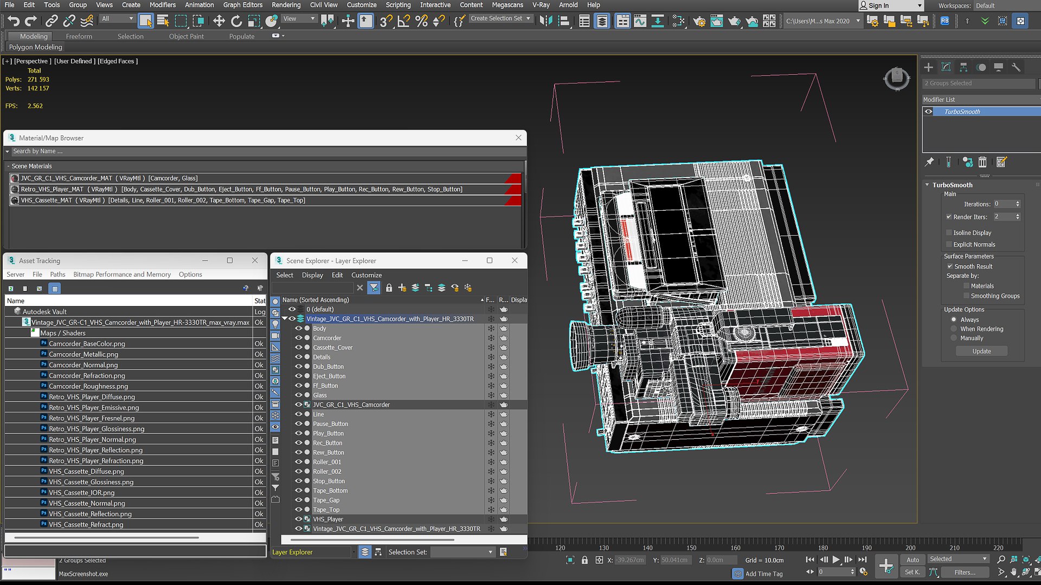
Task: Click the Play Animation button
Action: click(x=836, y=560)
